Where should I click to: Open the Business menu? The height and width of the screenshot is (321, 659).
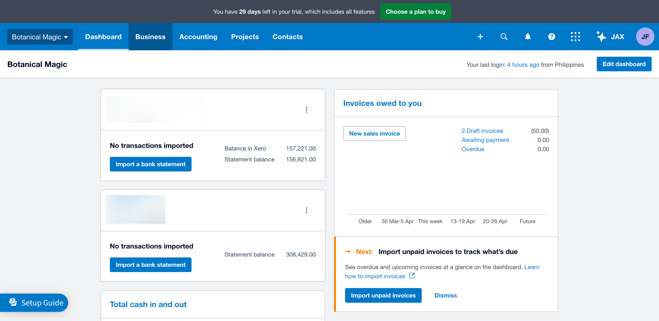(x=150, y=37)
